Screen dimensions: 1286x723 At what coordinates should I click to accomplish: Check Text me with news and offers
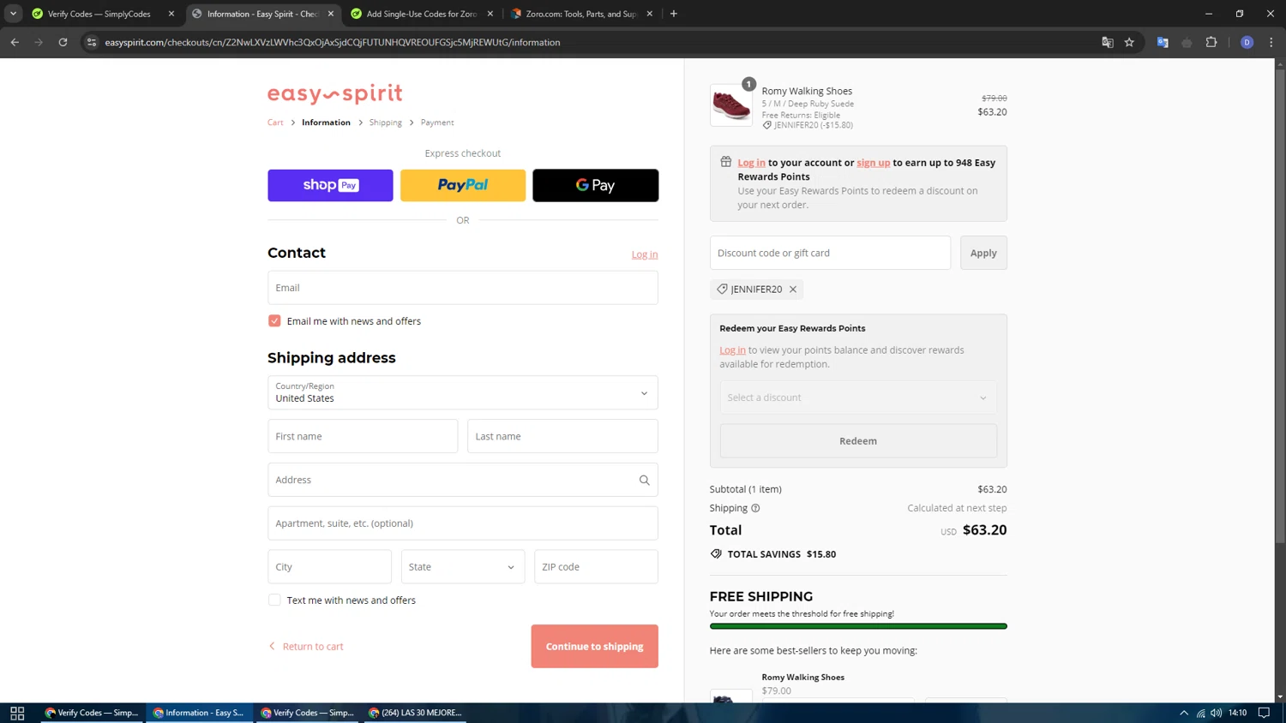click(274, 601)
